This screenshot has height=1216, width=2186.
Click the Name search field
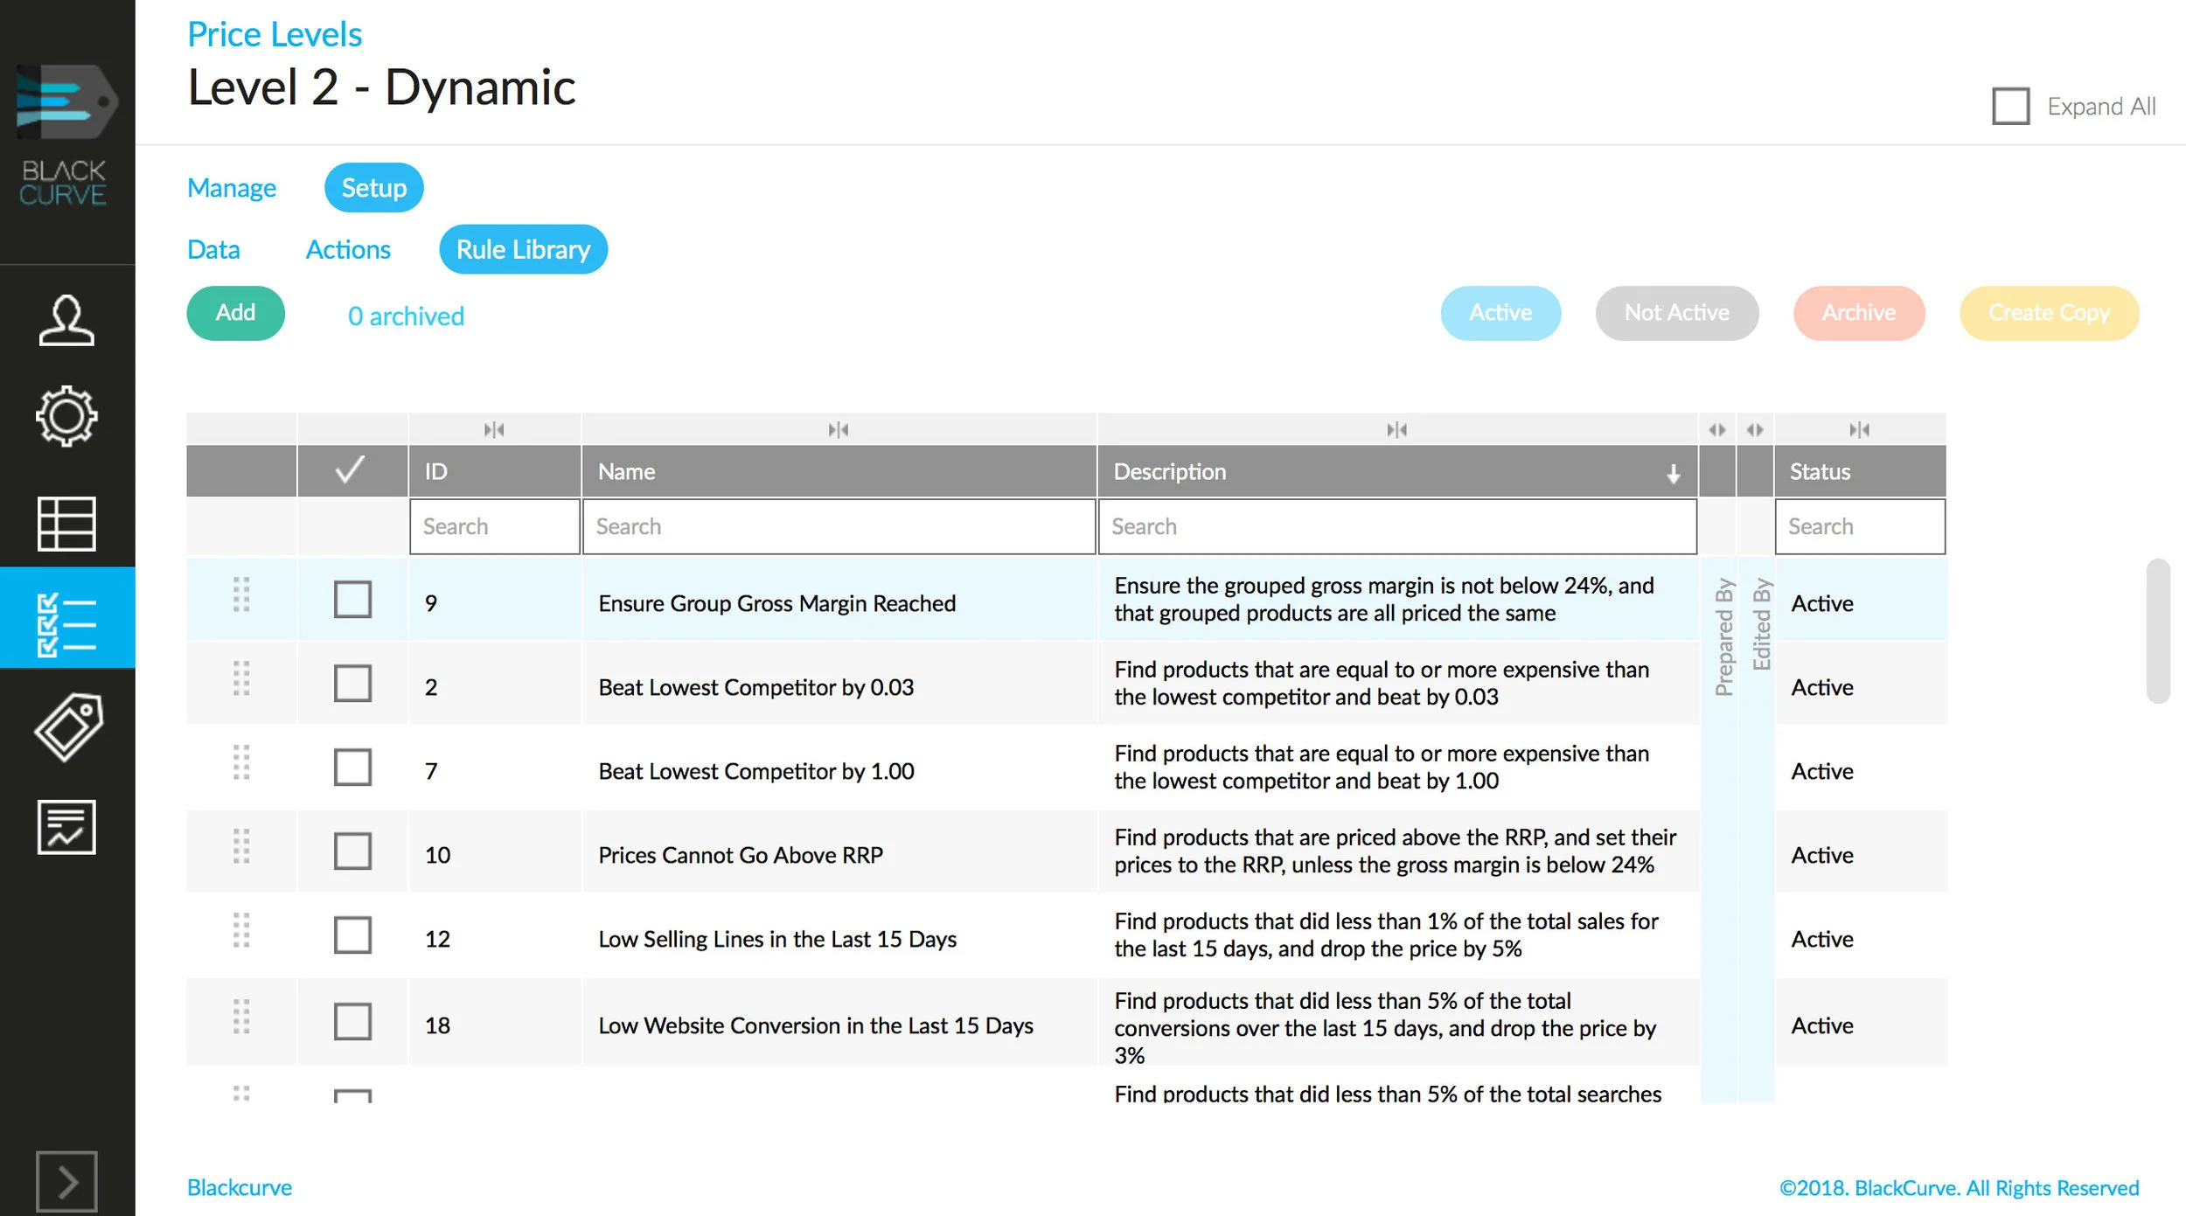pos(839,526)
